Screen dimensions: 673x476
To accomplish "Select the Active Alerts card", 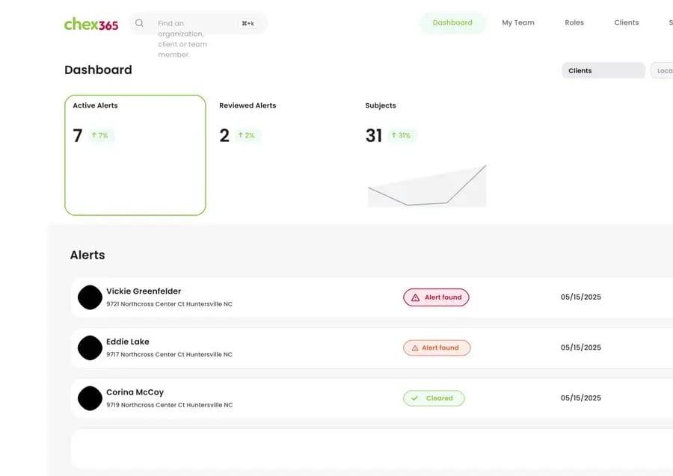I will pyautogui.click(x=135, y=155).
